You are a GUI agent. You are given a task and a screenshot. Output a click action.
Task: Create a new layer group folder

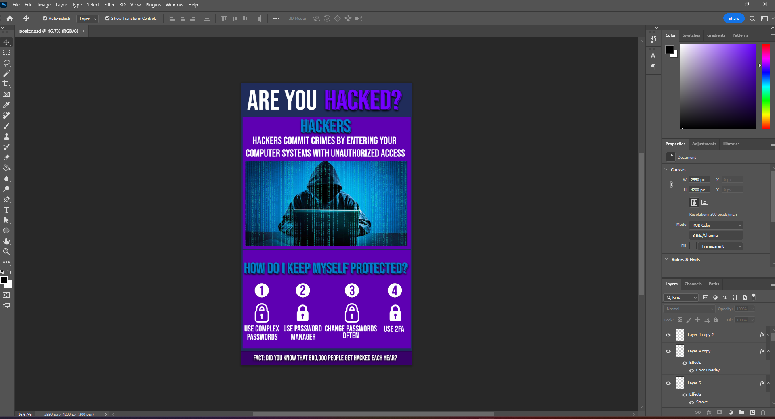tap(741, 413)
